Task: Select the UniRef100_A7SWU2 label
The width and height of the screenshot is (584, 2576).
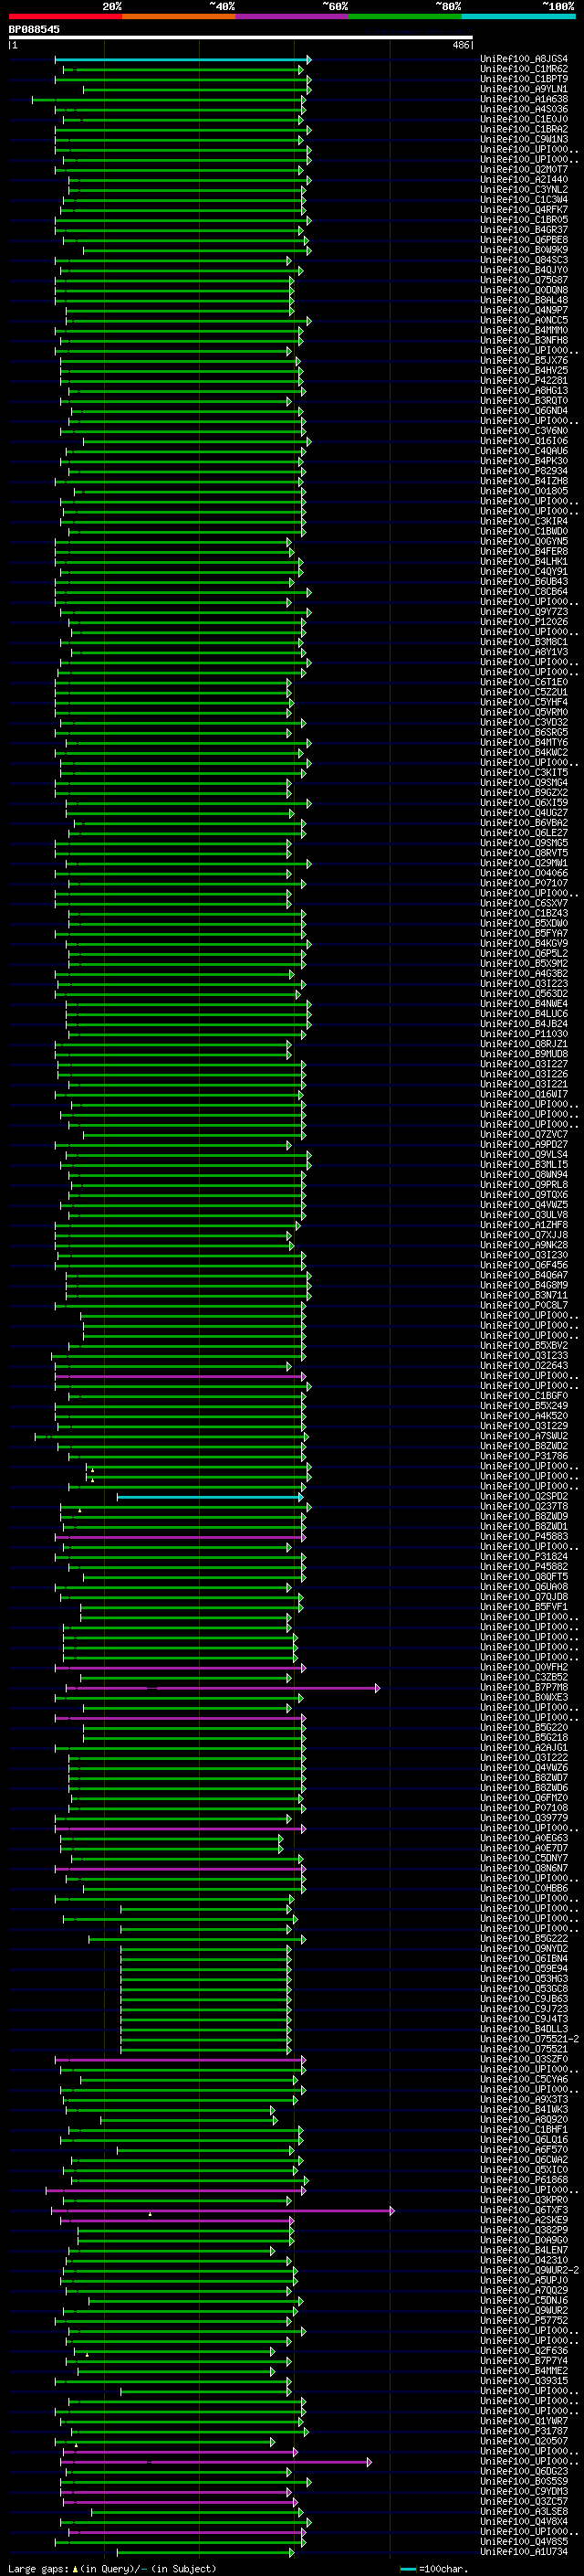Action: [523, 1437]
